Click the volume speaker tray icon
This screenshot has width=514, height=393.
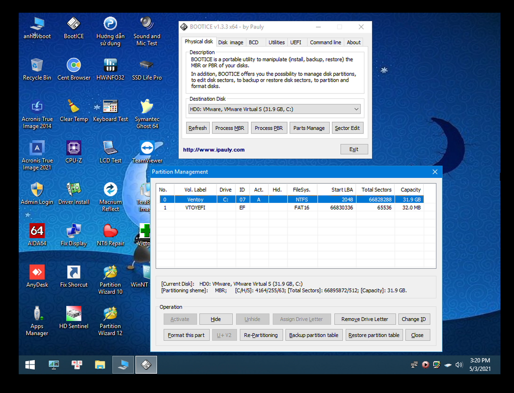459,365
